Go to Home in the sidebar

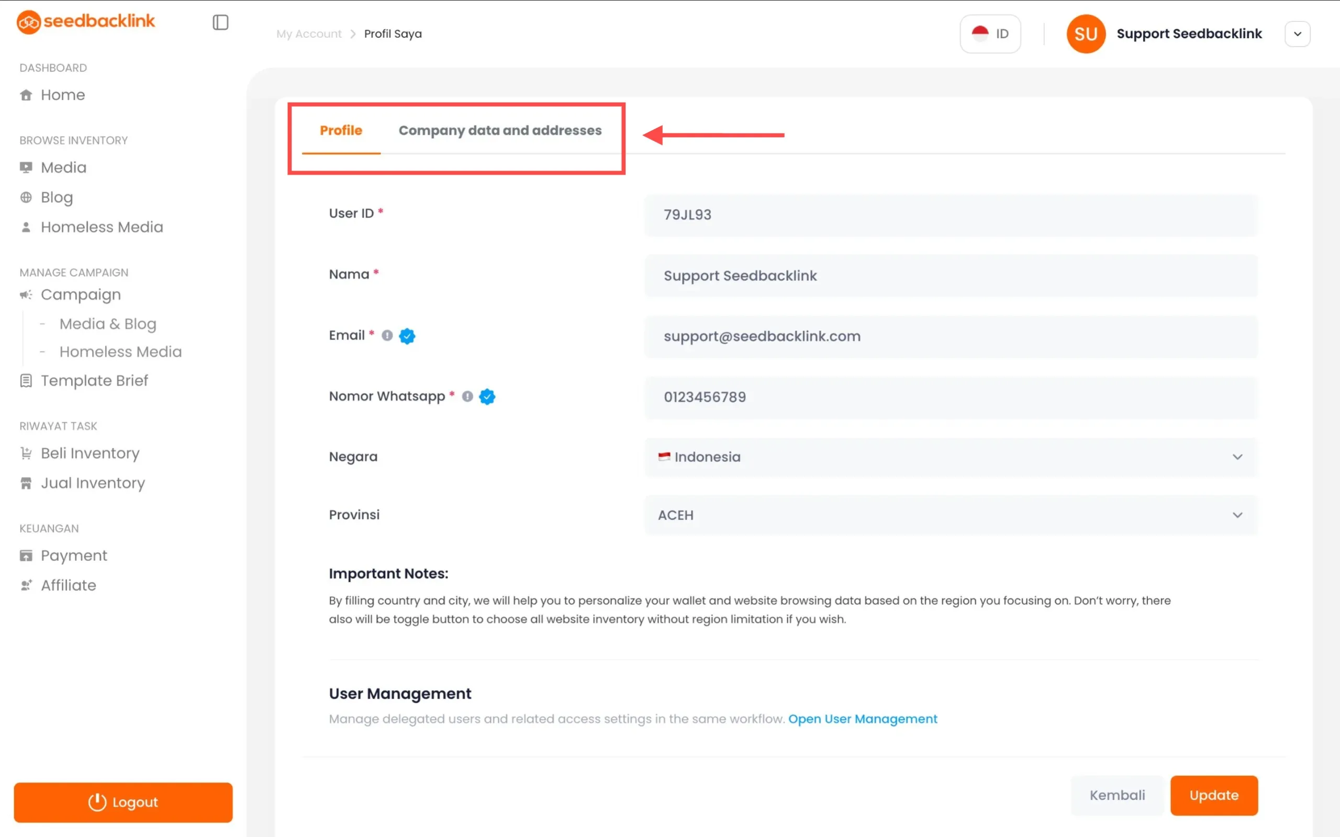click(x=63, y=95)
